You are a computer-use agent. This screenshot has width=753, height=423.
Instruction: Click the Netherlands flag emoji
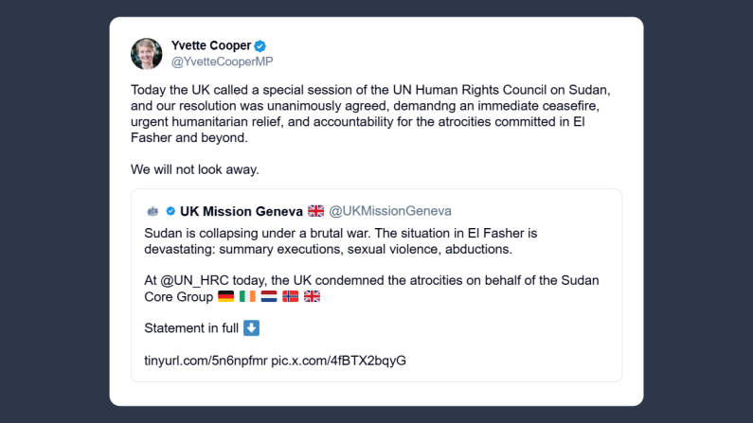[269, 297]
